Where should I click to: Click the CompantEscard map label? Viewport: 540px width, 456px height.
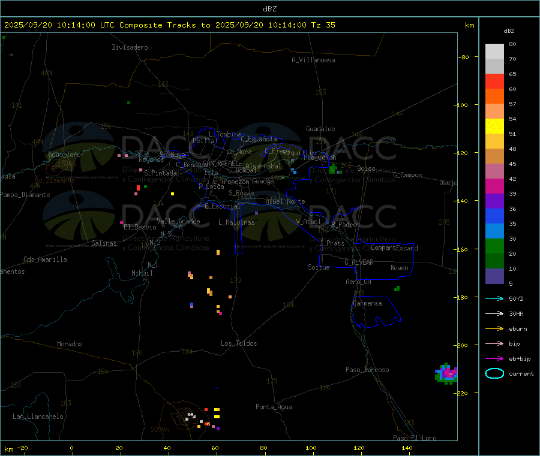pos(394,247)
